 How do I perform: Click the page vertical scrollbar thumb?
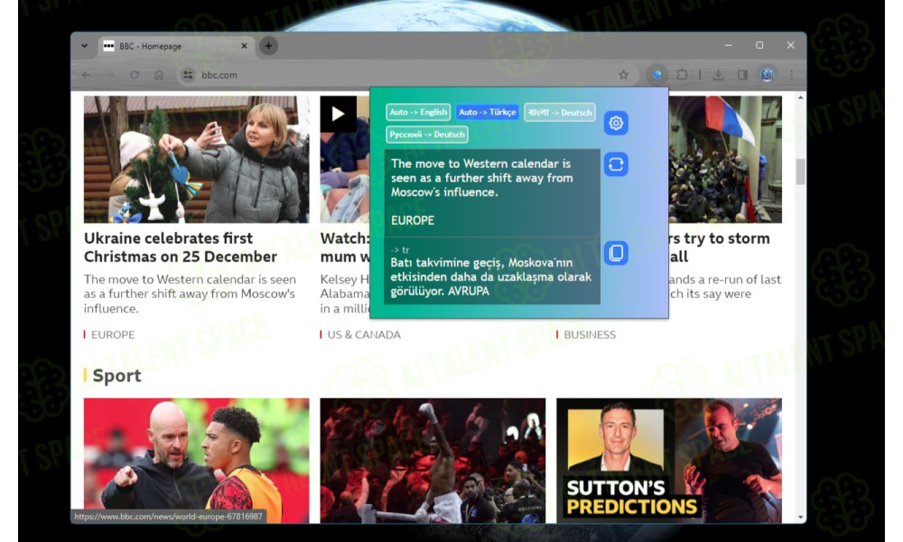click(x=800, y=172)
